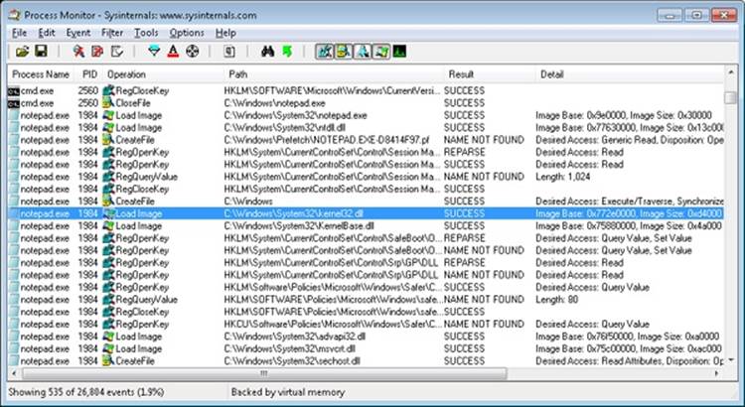The width and height of the screenshot is (745, 407).
Task: Click the Save floppy disk icon
Action: pos(42,52)
